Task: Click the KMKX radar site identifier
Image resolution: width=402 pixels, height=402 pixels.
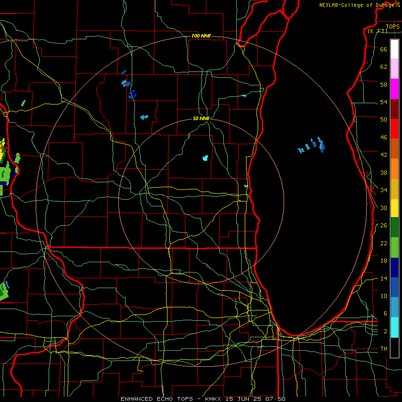Action: [x=214, y=399]
